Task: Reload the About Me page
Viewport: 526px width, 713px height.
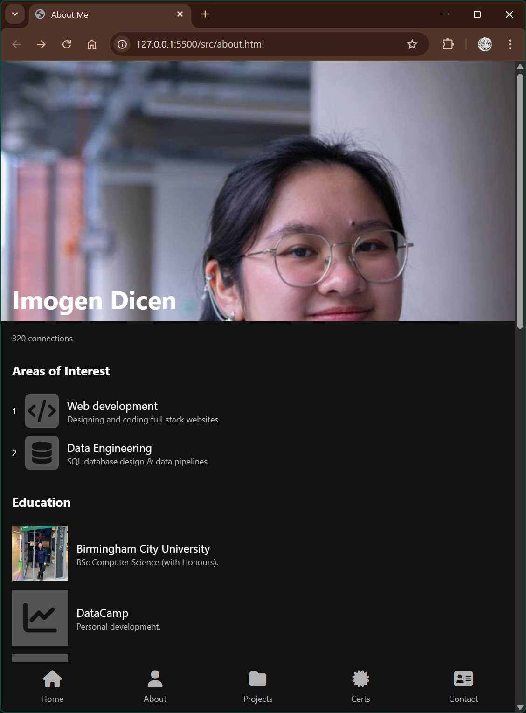Action: point(67,44)
